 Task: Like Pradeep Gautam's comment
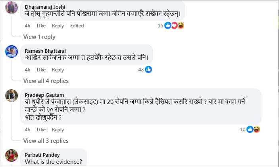pos(41,130)
